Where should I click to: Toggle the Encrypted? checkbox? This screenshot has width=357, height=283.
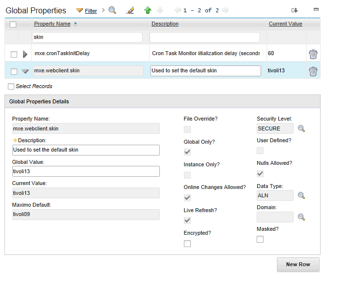[x=187, y=244]
